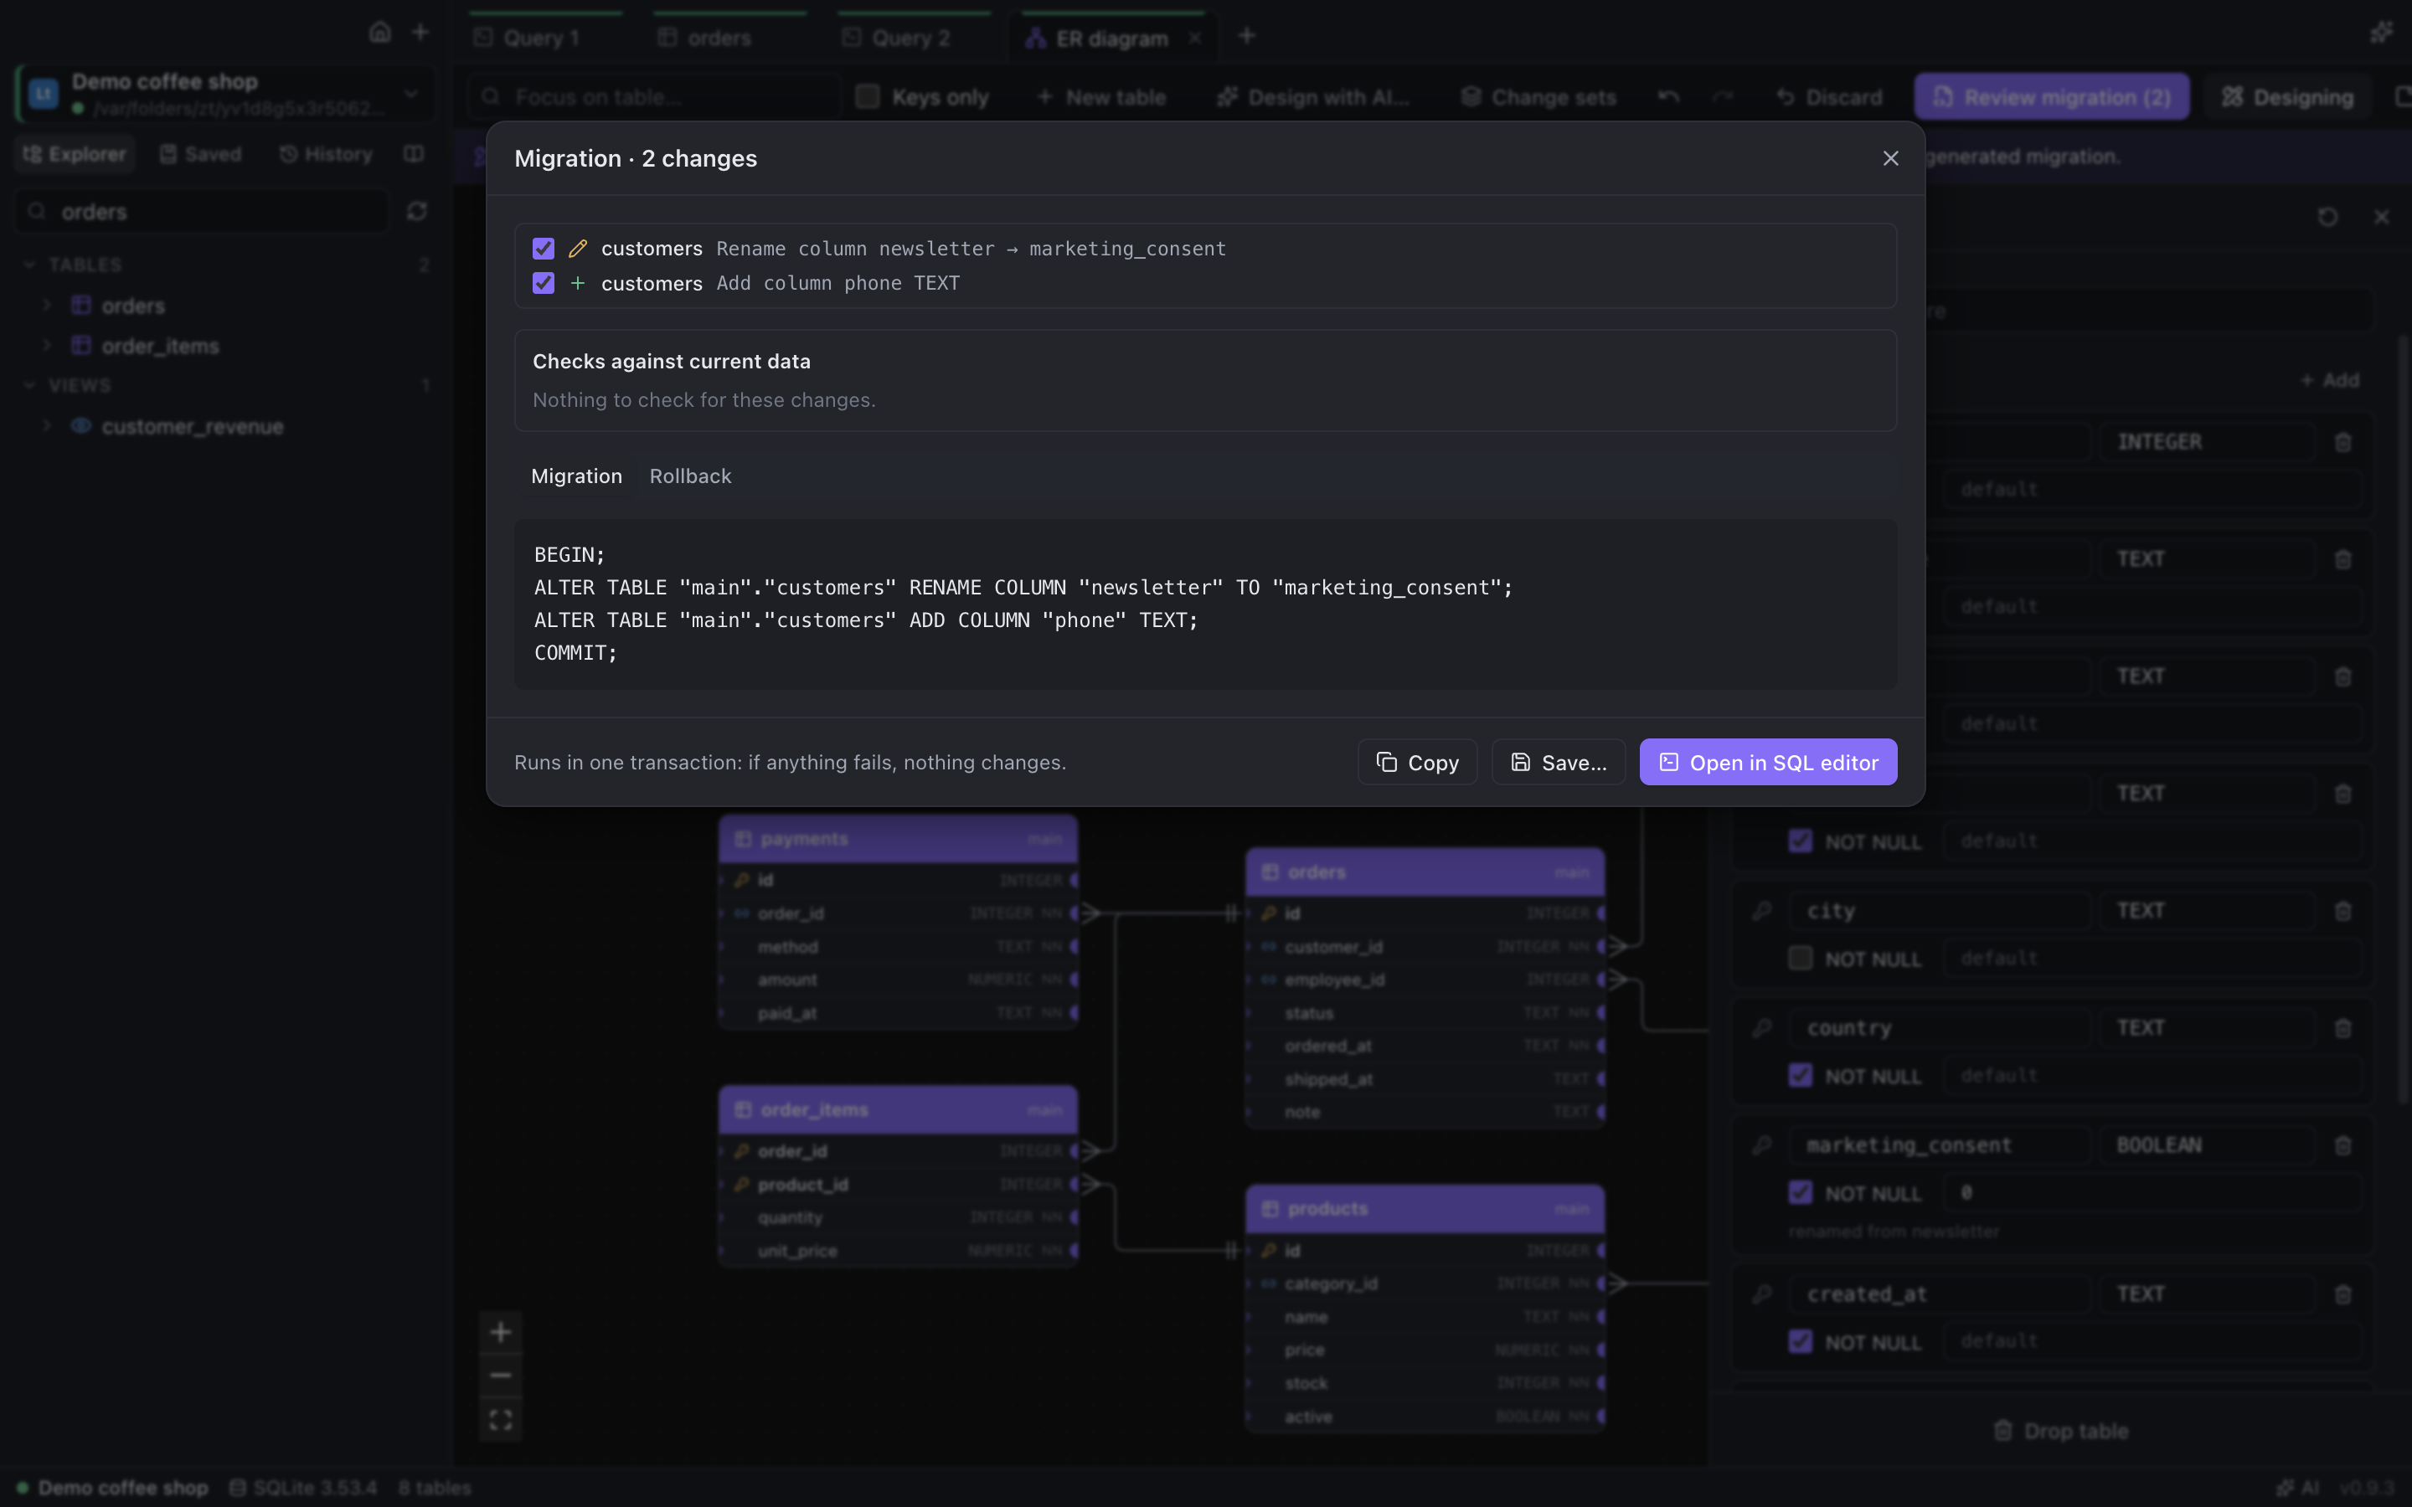Screen dimensions: 2412x1507
Task: Delete the marketing_consent column trash icon
Action: [x=2343, y=1146]
